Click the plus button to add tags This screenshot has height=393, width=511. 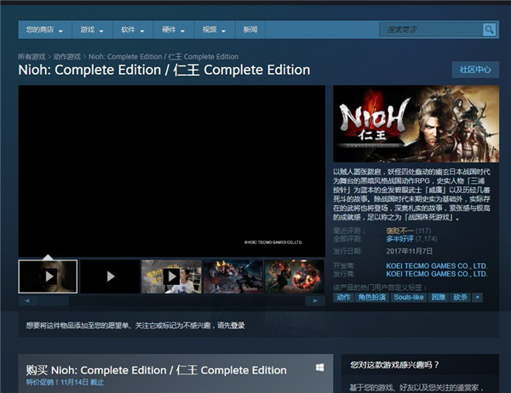[x=478, y=297]
